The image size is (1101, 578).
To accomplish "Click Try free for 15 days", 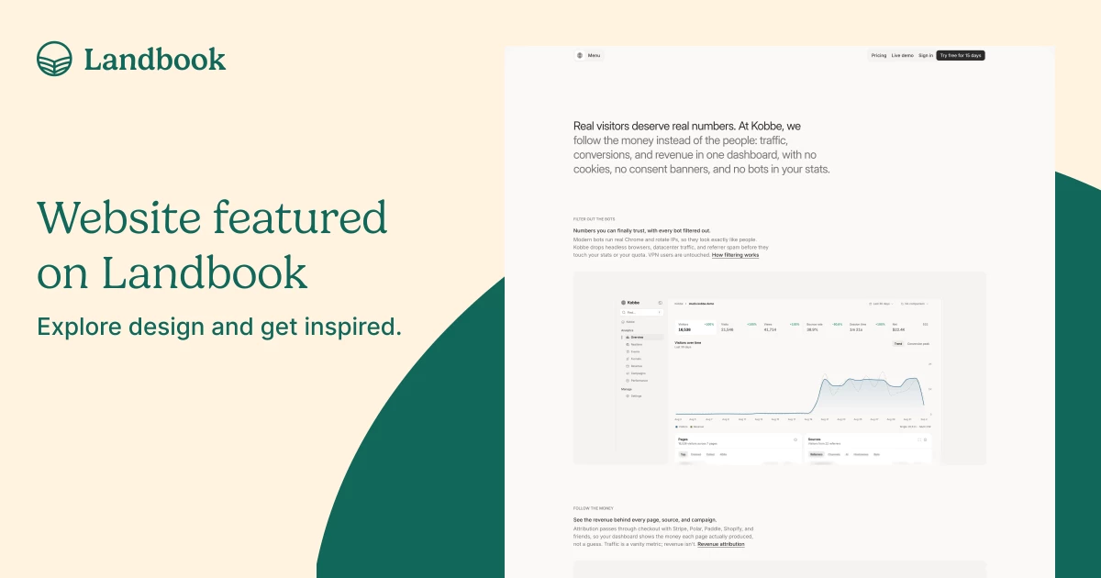I will [961, 55].
